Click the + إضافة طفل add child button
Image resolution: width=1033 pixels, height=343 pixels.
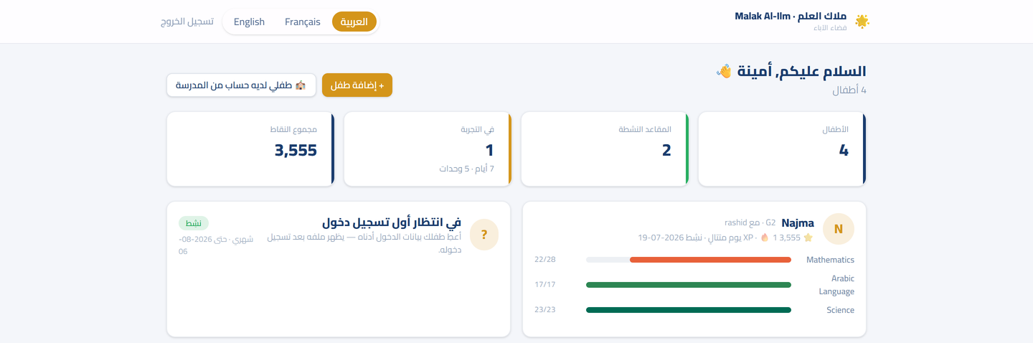pos(357,85)
